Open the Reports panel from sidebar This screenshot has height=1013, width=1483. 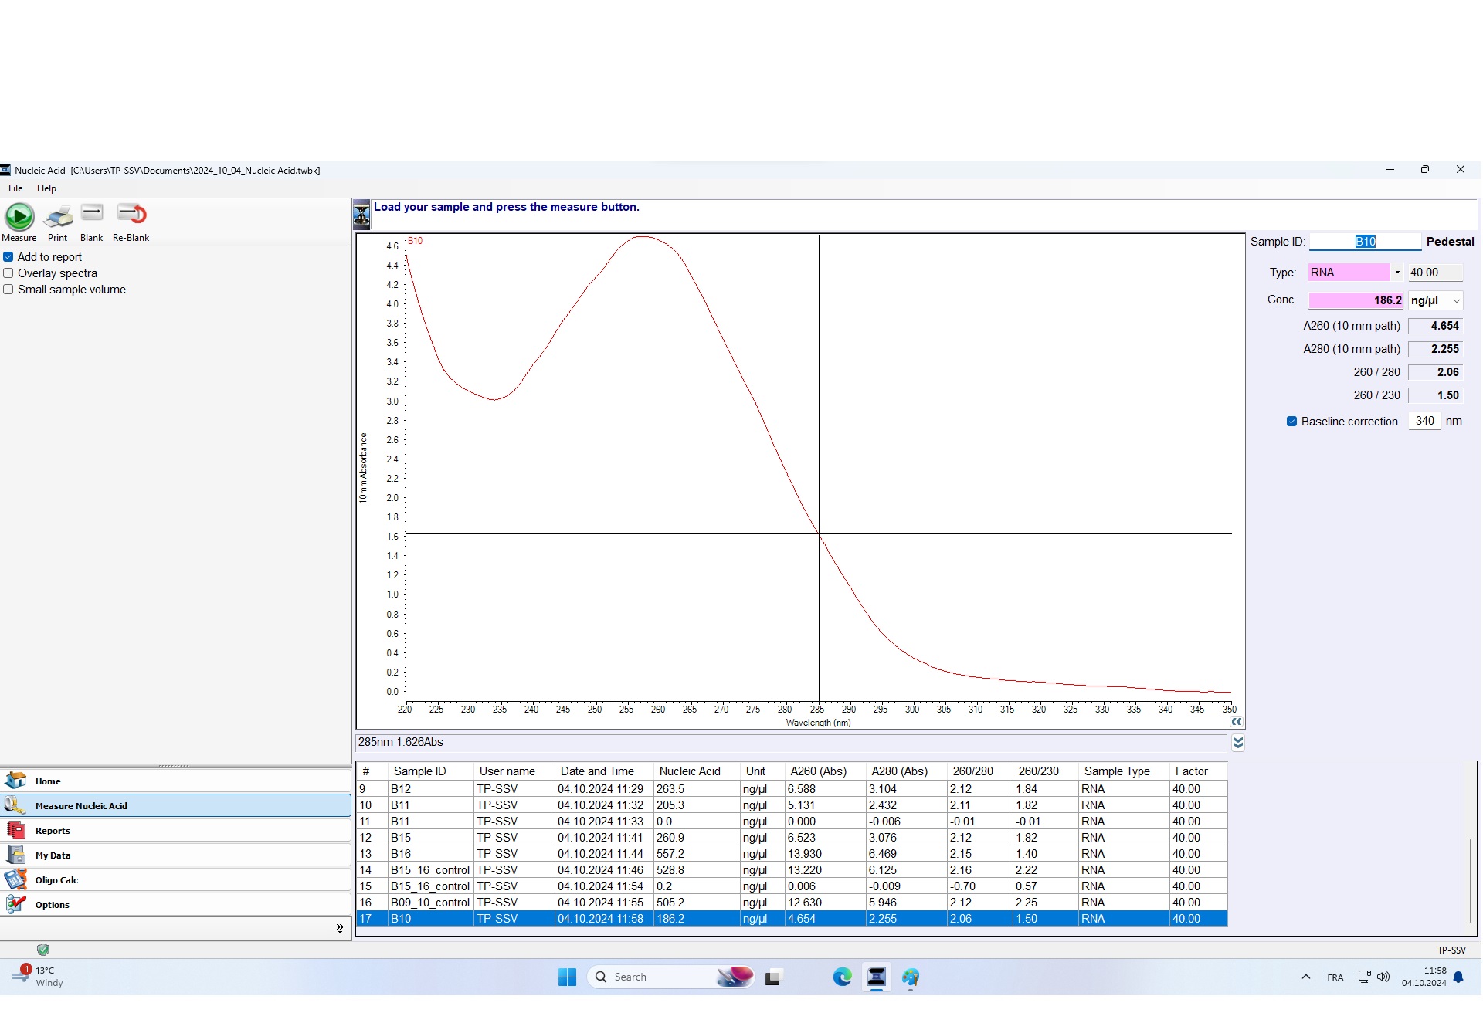click(x=53, y=831)
